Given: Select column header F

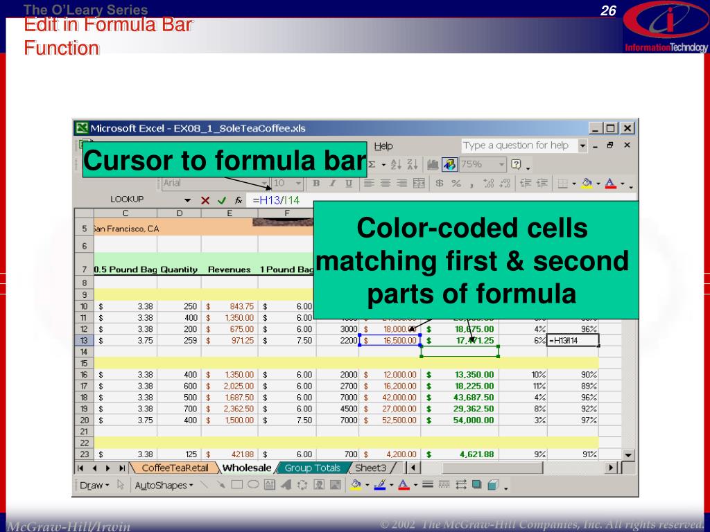Looking at the screenshot, I should coord(286,213).
